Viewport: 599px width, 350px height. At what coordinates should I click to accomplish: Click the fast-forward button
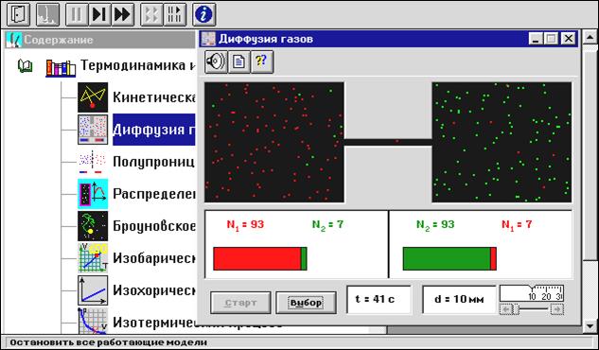(123, 14)
